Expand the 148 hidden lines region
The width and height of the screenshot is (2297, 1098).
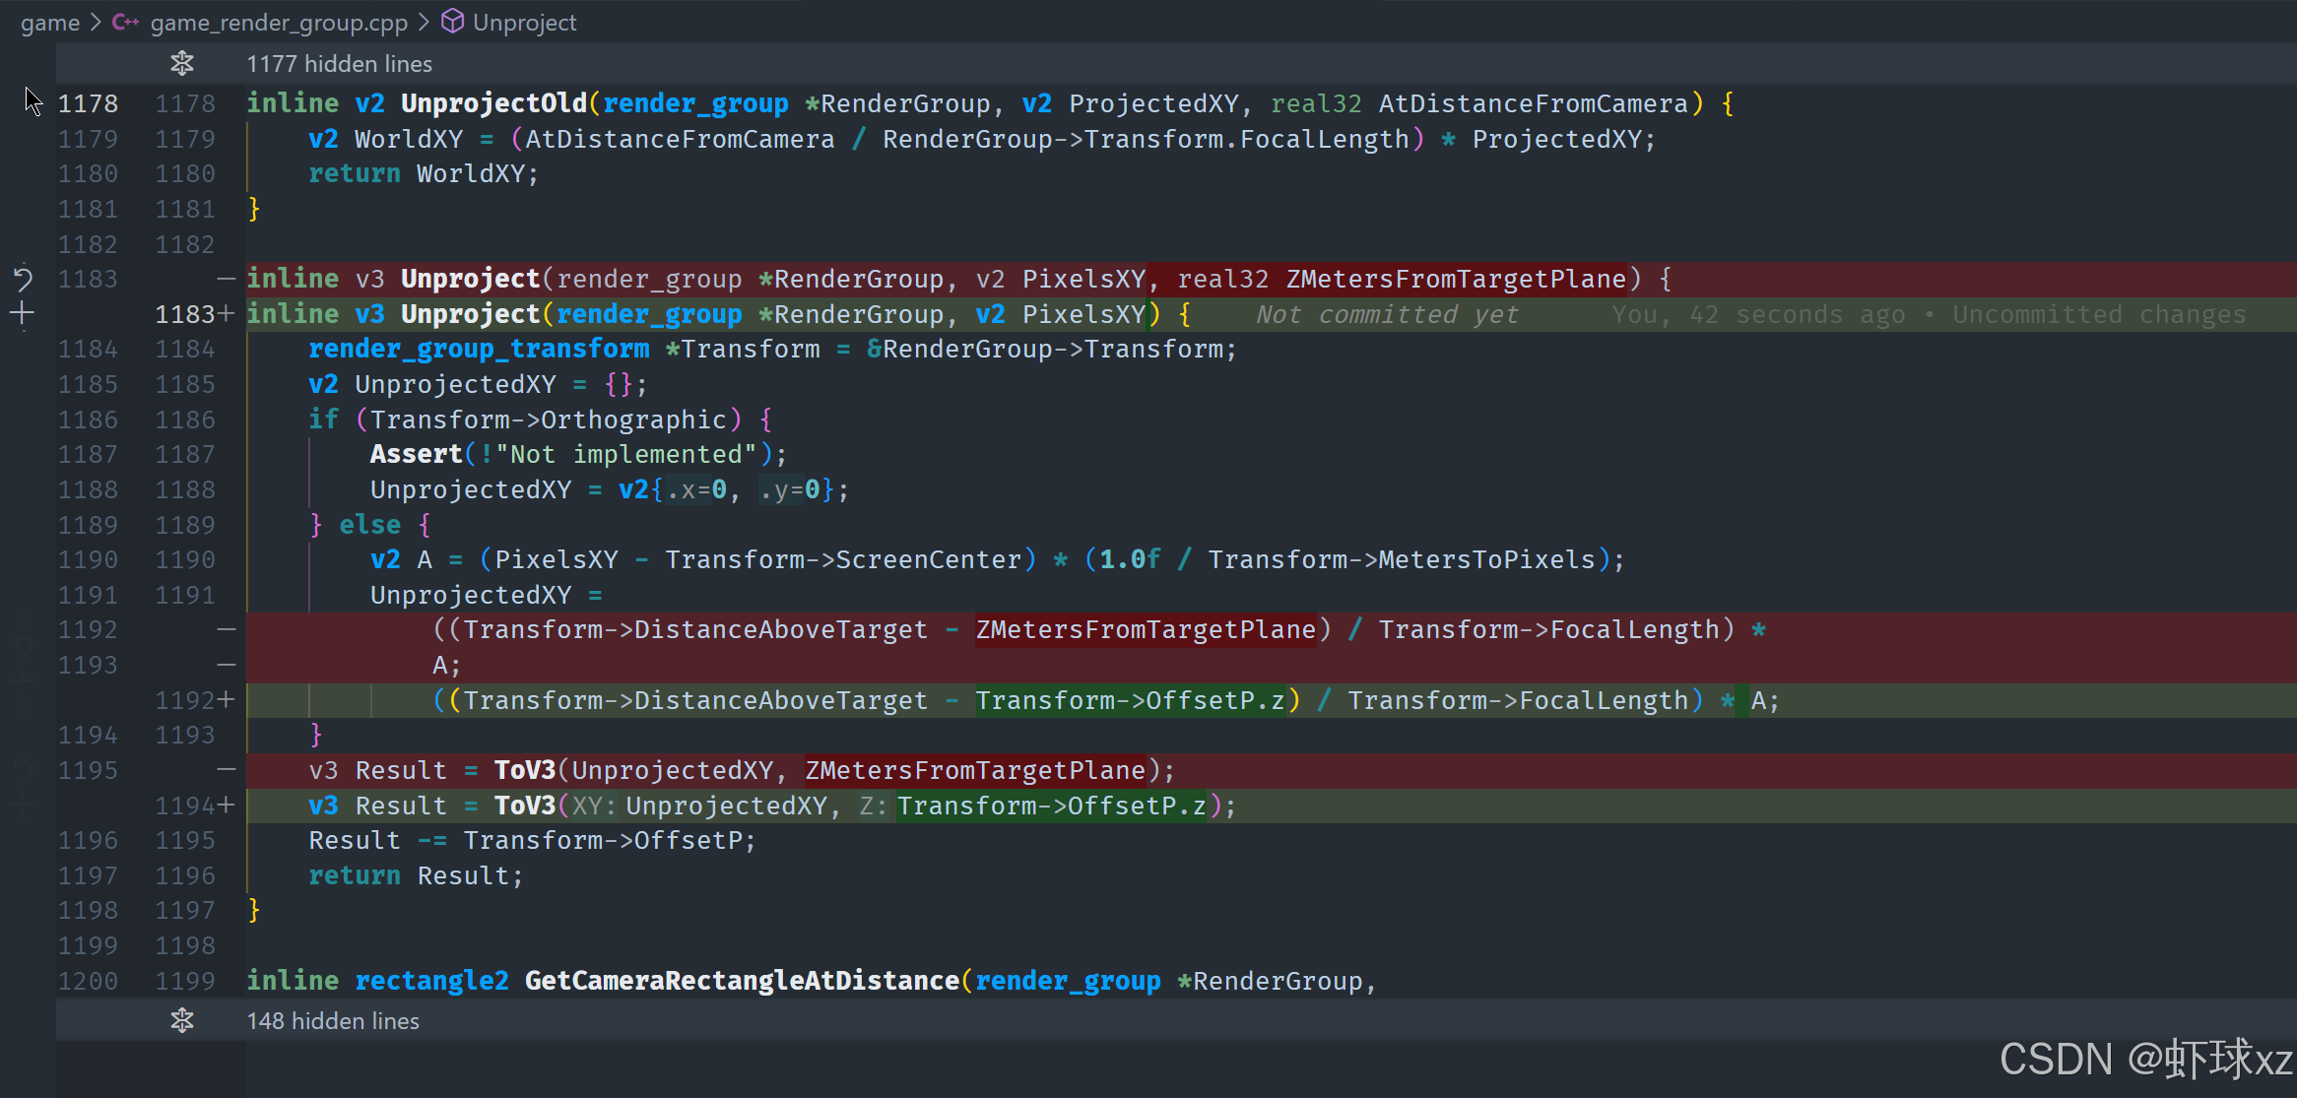333,1020
